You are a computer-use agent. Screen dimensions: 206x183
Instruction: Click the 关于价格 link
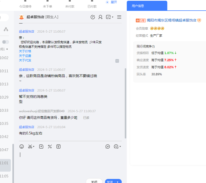[25, 51]
